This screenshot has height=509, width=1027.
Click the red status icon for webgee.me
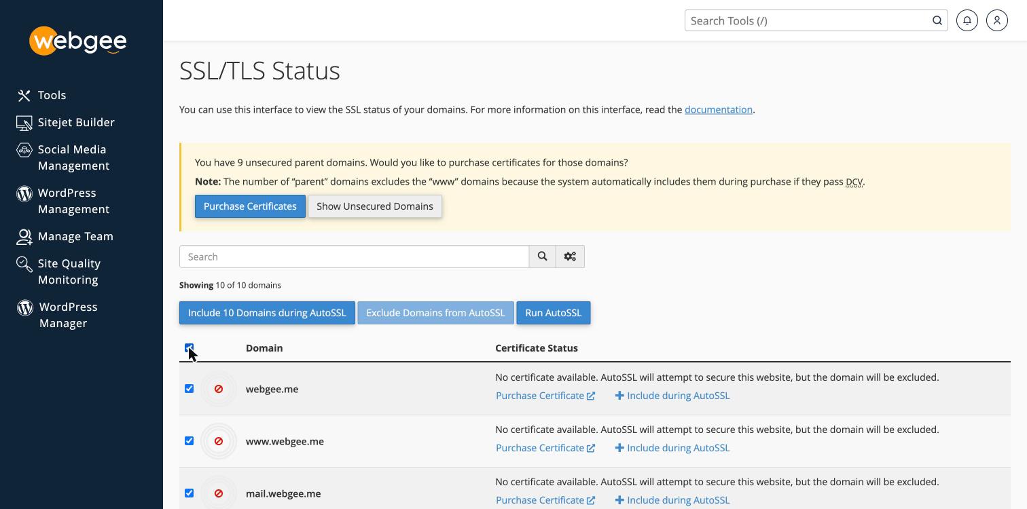click(219, 389)
